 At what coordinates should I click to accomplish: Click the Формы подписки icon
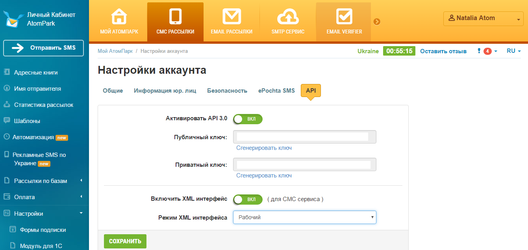13,229
